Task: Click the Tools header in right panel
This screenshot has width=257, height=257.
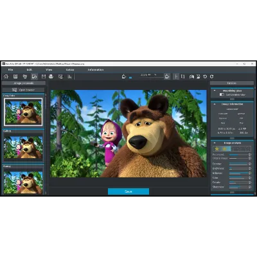Action: (x=232, y=83)
